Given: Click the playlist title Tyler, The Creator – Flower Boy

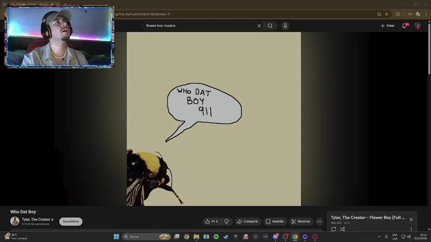Looking at the screenshot, I should click(368, 217).
